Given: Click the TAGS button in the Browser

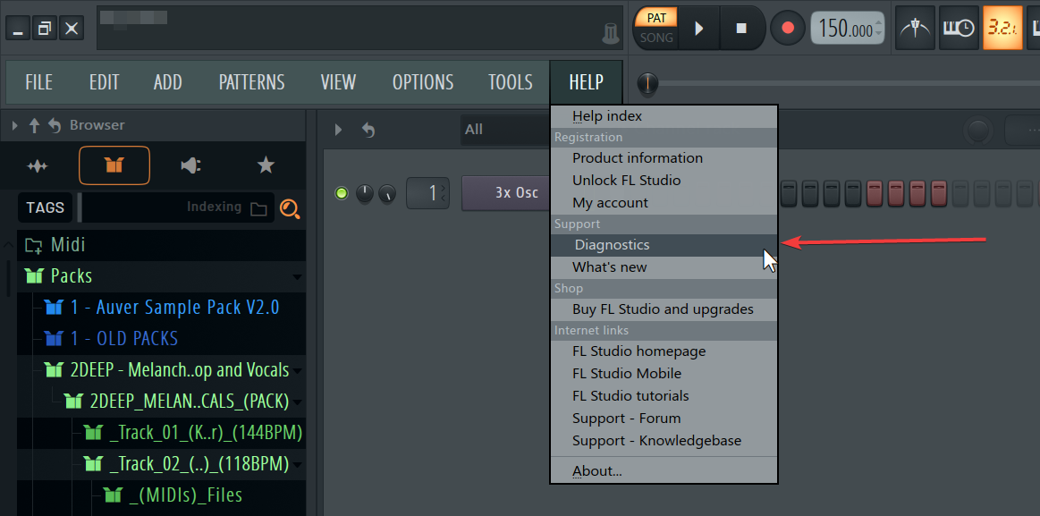Looking at the screenshot, I should coord(45,207).
